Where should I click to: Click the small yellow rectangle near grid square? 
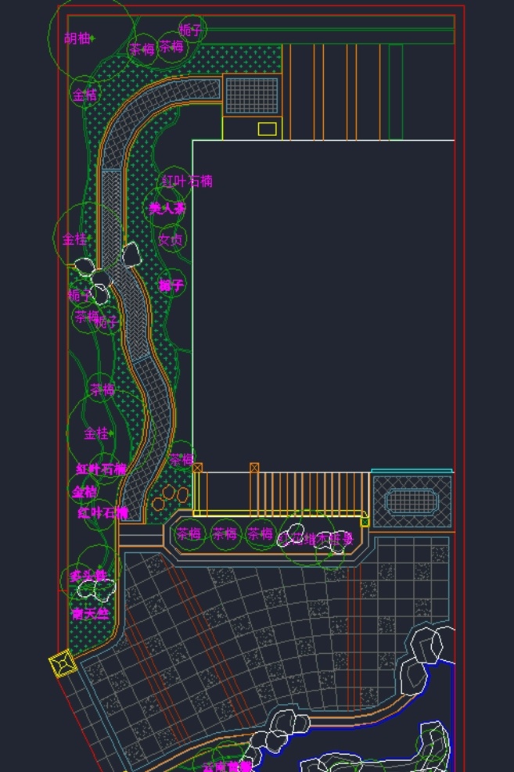[267, 129]
